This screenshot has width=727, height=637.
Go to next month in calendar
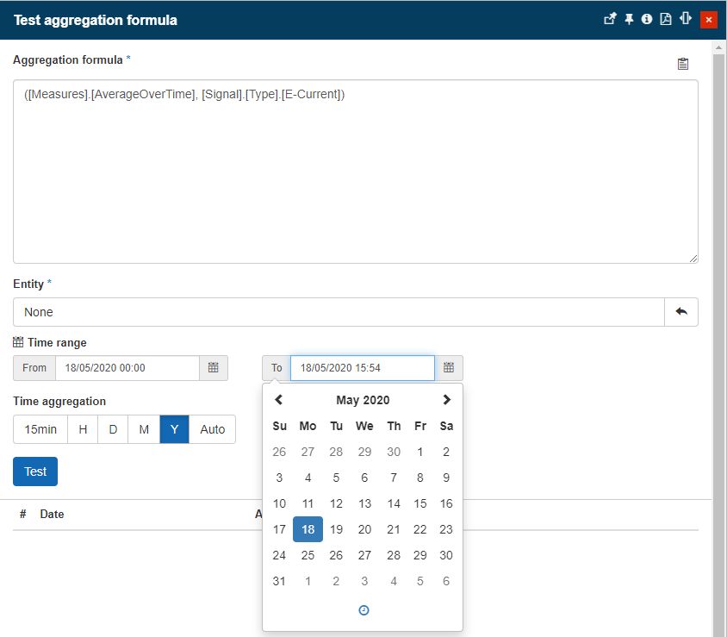(x=446, y=400)
